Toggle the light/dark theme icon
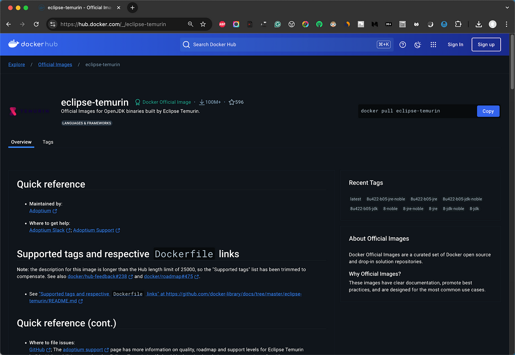This screenshot has height=355, width=515. tap(418, 45)
